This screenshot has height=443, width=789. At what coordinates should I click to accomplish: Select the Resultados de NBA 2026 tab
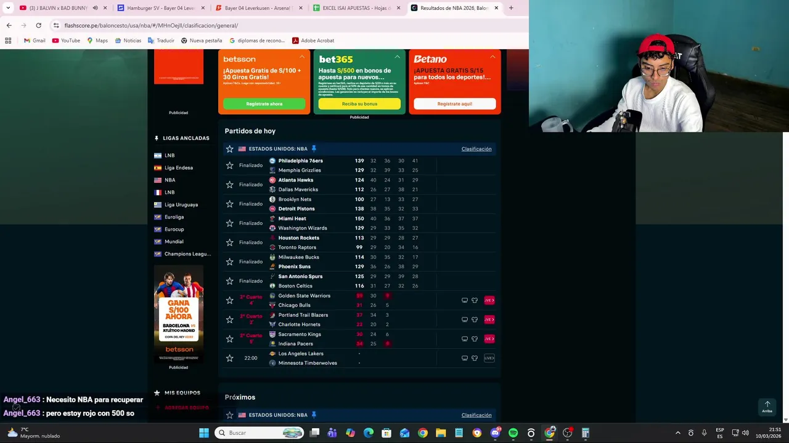pyautogui.click(x=455, y=8)
